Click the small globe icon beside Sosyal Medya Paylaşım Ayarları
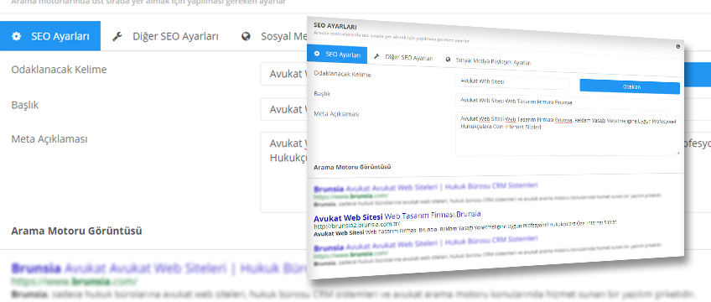The image size is (711, 302). tap(448, 60)
